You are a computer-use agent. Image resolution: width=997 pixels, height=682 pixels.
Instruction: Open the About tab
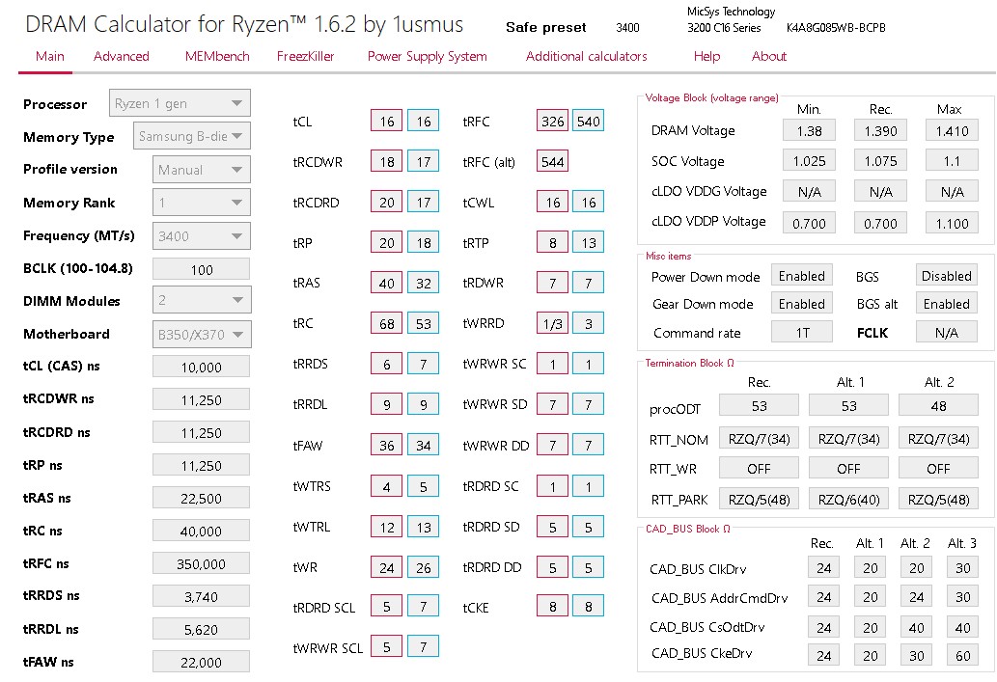768,57
